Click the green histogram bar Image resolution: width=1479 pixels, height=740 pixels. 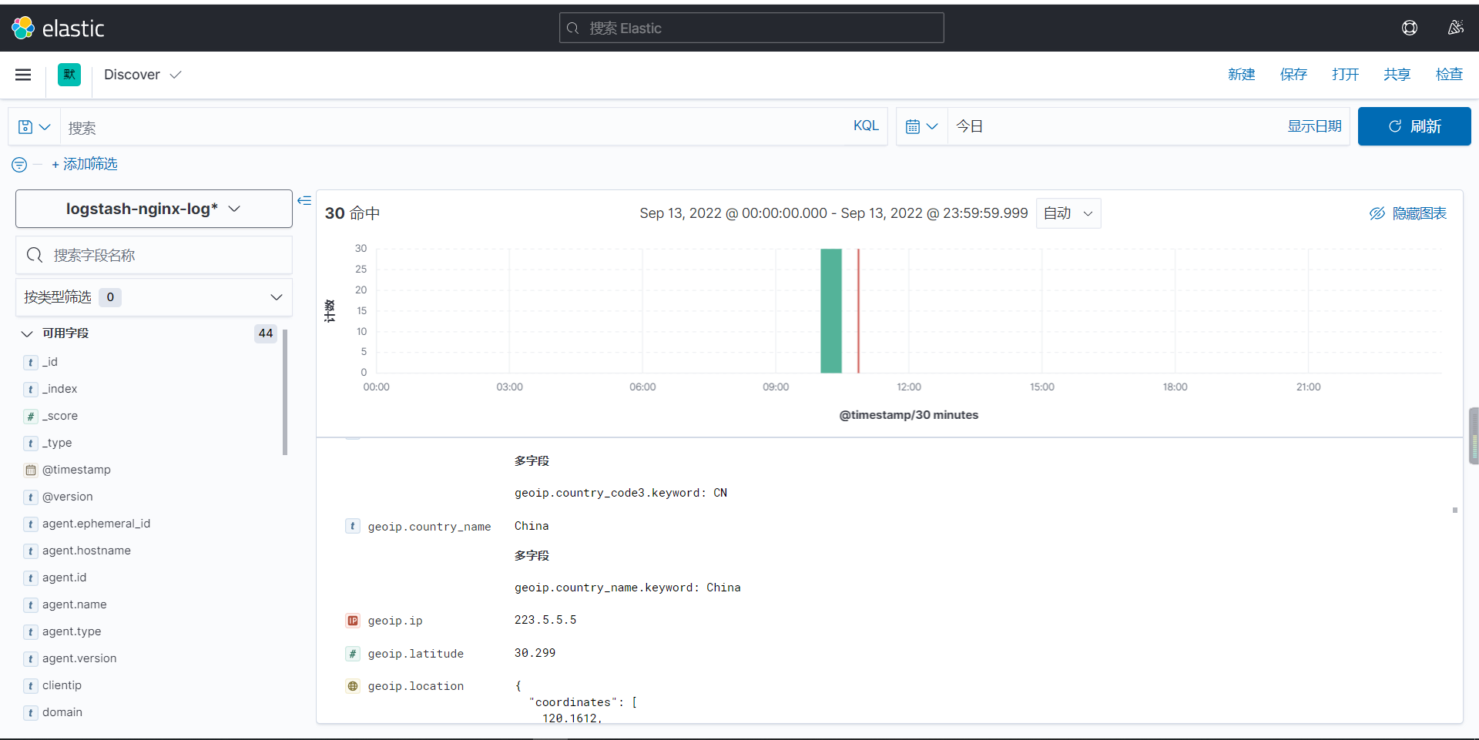pyautogui.click(x=831, y=311)
